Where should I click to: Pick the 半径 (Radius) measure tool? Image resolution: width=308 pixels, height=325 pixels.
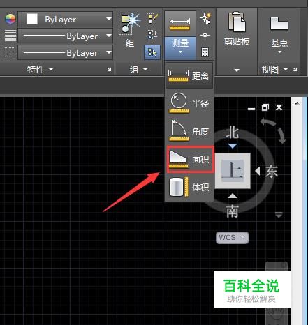(189, 103)
